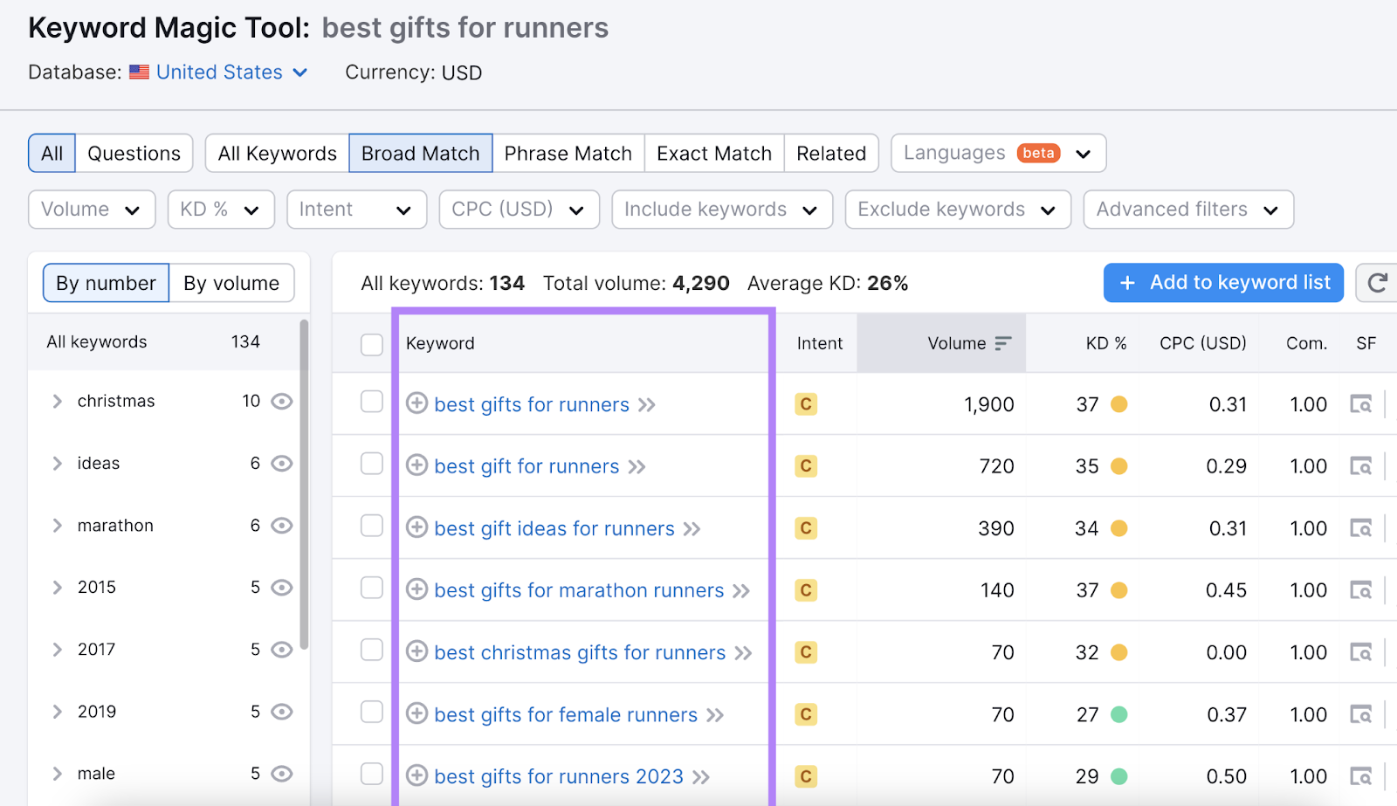Open the Advanced filters dropdown

tap(1187, 209)
